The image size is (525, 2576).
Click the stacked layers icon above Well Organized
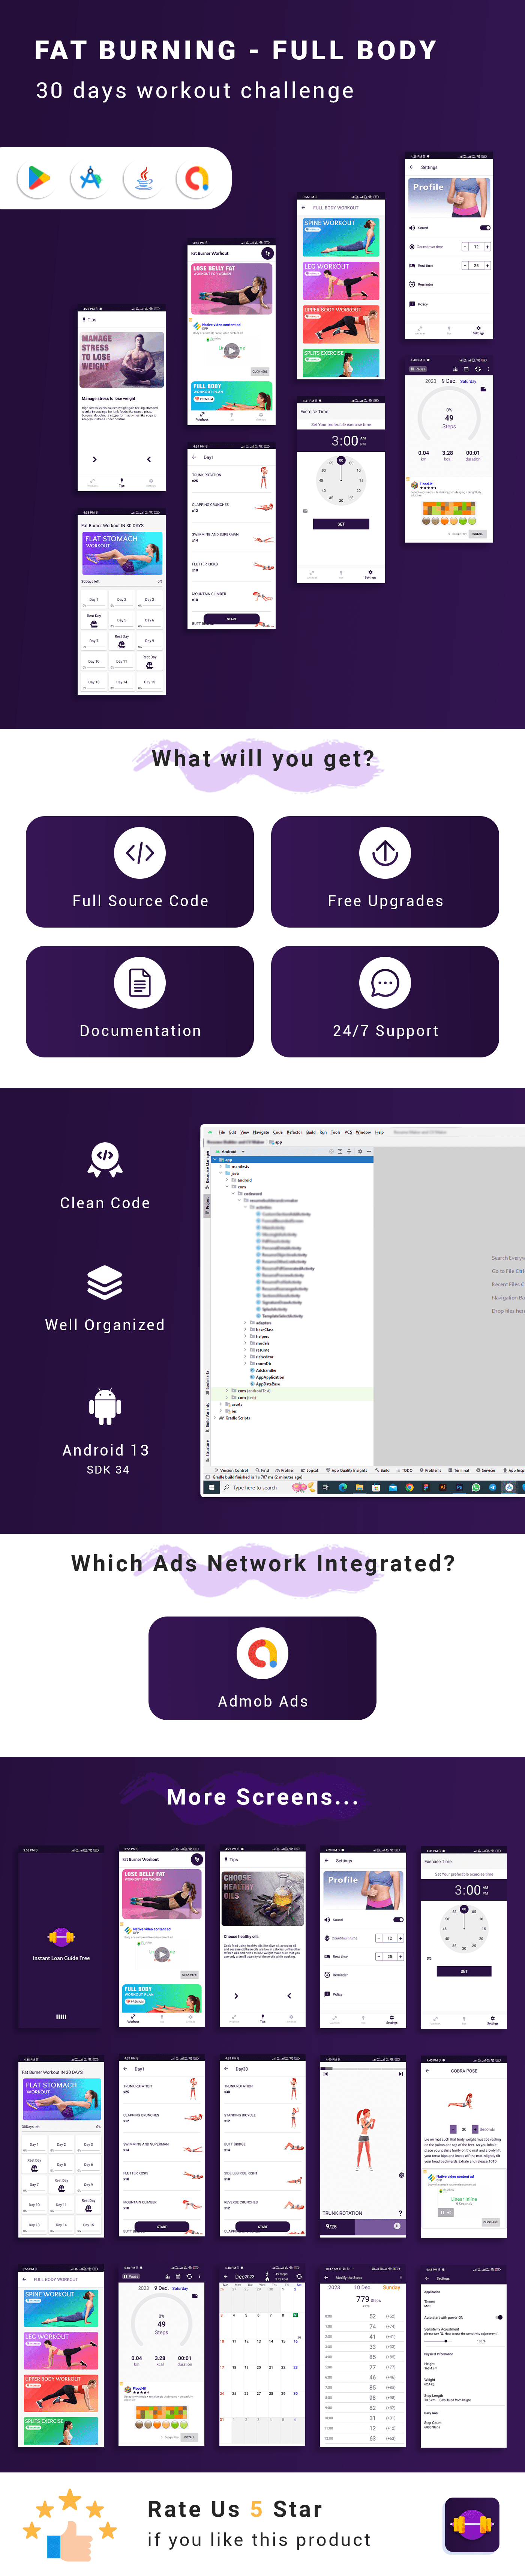(105, 1283)
